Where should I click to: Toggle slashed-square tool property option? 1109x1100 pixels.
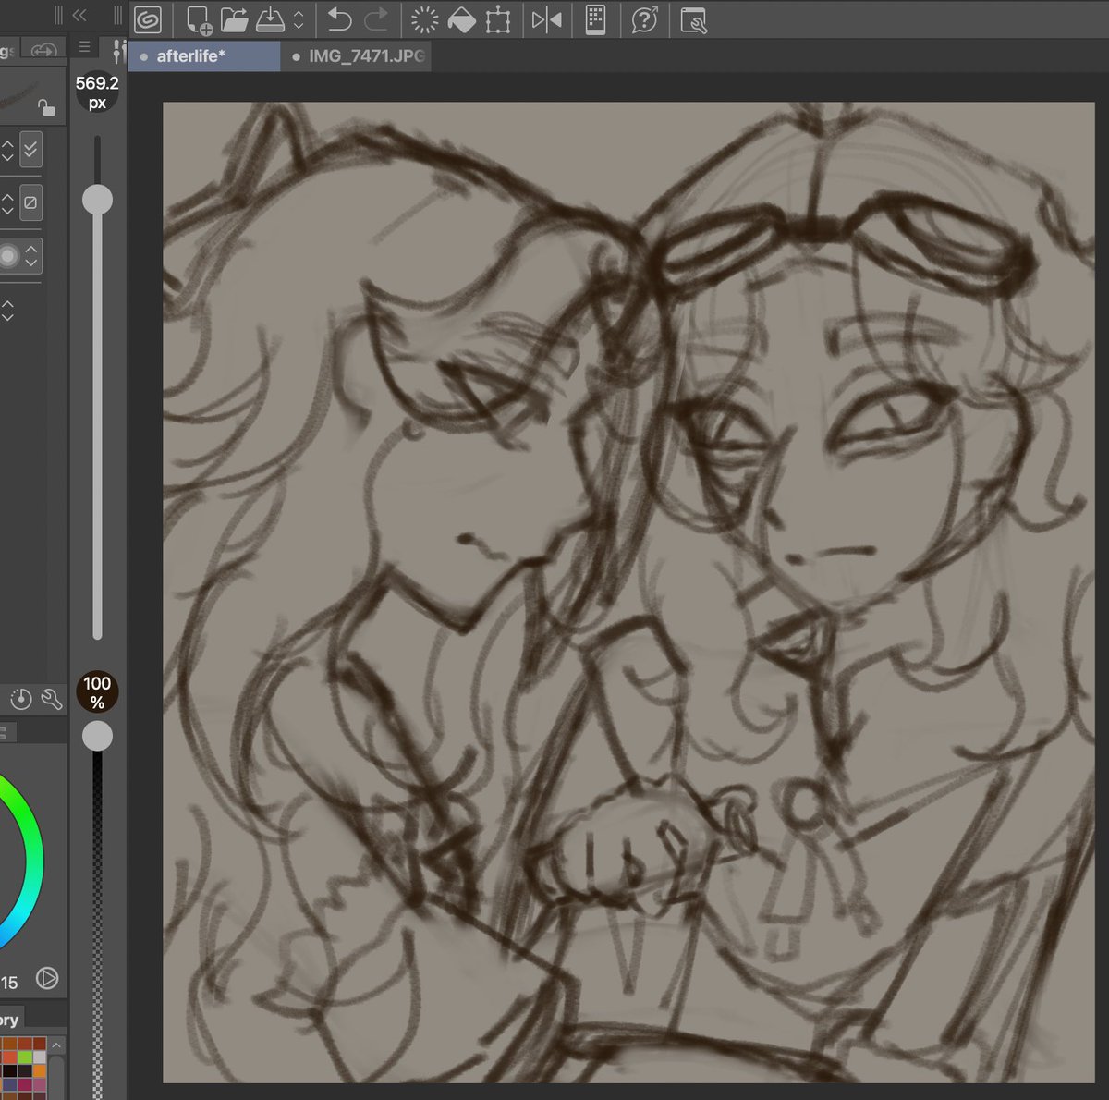coord(30,202)
